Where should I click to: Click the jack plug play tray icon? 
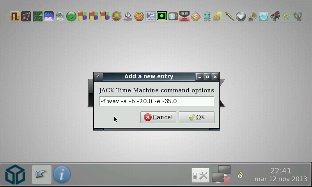[241, 175]
